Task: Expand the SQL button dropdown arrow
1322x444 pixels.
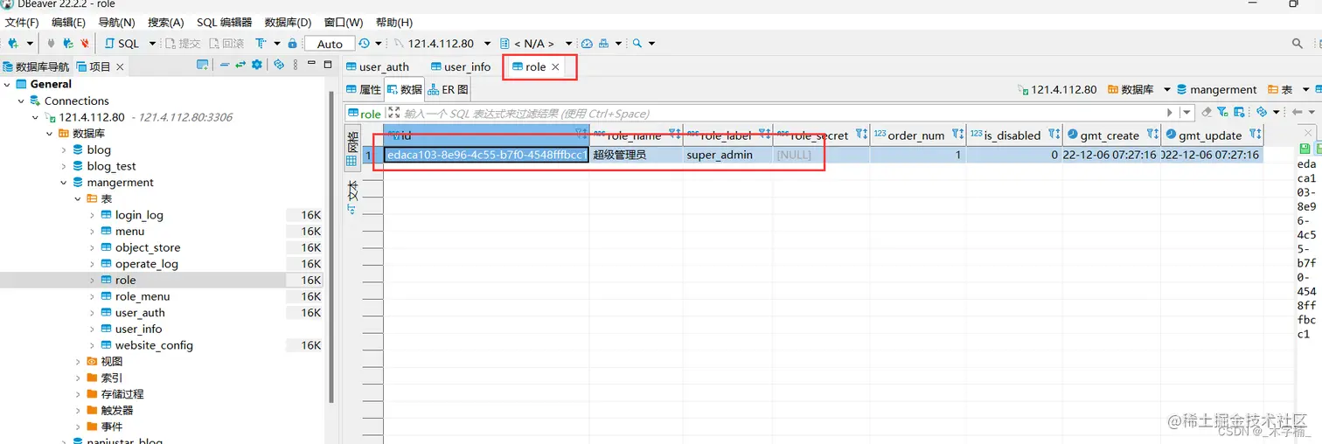Action: pyautogui.click(x=152, y=43)
